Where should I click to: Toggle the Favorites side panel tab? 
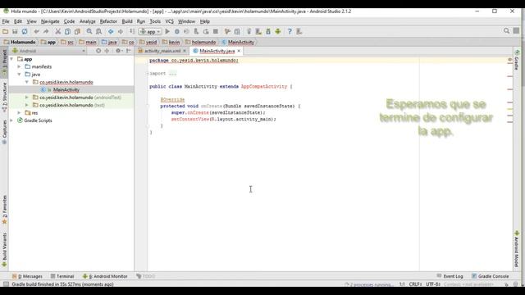point(4,210)
